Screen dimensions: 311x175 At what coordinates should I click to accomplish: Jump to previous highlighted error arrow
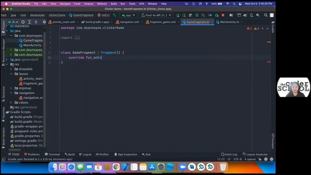(262, 29)
